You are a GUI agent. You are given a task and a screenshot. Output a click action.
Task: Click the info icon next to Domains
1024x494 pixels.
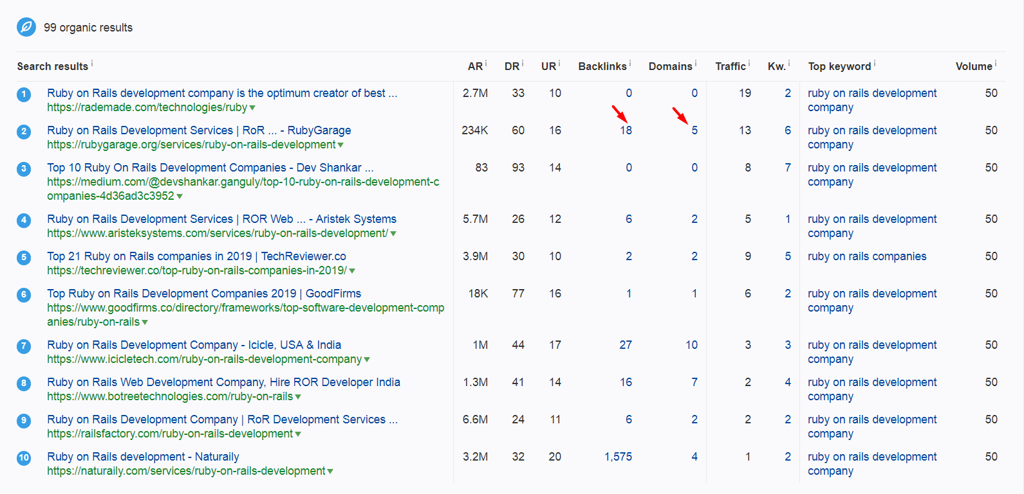[x=696, y=64]
